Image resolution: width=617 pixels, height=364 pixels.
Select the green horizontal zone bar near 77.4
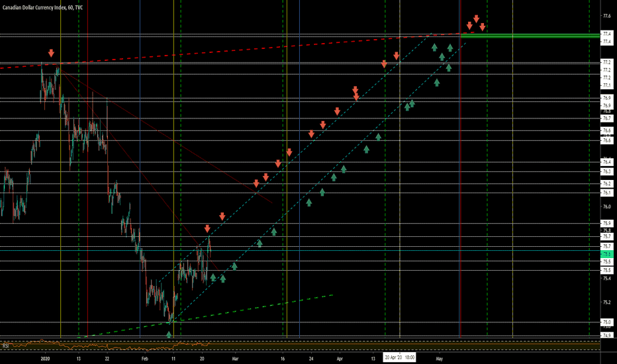tap(530, 36)
